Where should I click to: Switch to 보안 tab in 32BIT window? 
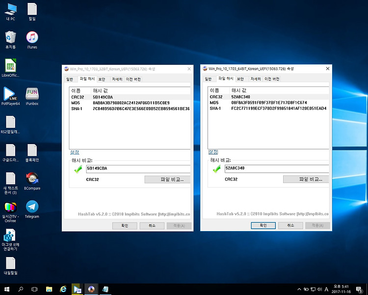(102, 79)
